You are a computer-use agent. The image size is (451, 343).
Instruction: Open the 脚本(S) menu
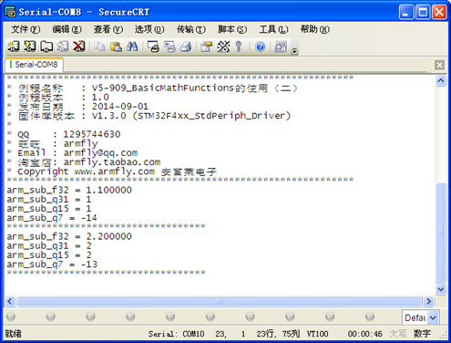click(x=232, y=29)
